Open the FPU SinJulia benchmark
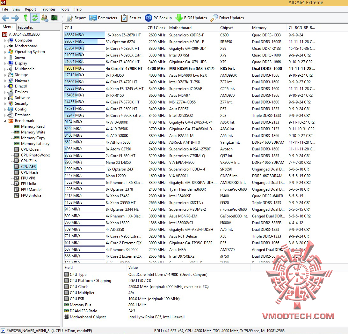348x334 pixels. 31,195
